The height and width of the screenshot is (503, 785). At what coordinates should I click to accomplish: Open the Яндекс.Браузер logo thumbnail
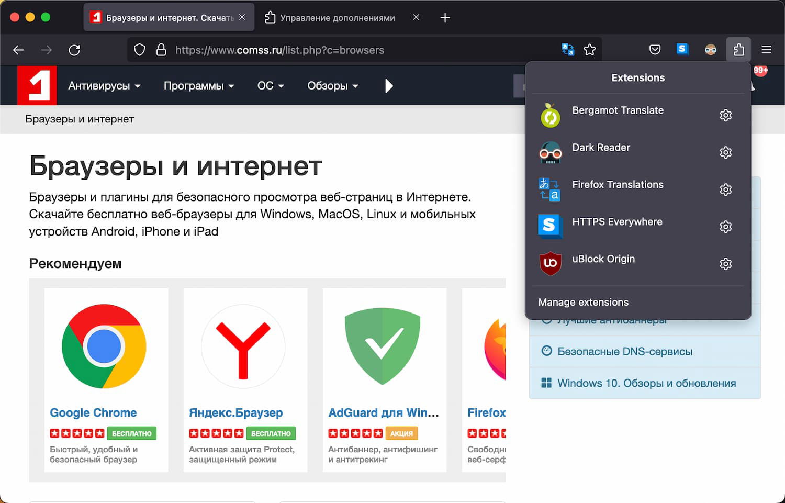tap(243, 346)
